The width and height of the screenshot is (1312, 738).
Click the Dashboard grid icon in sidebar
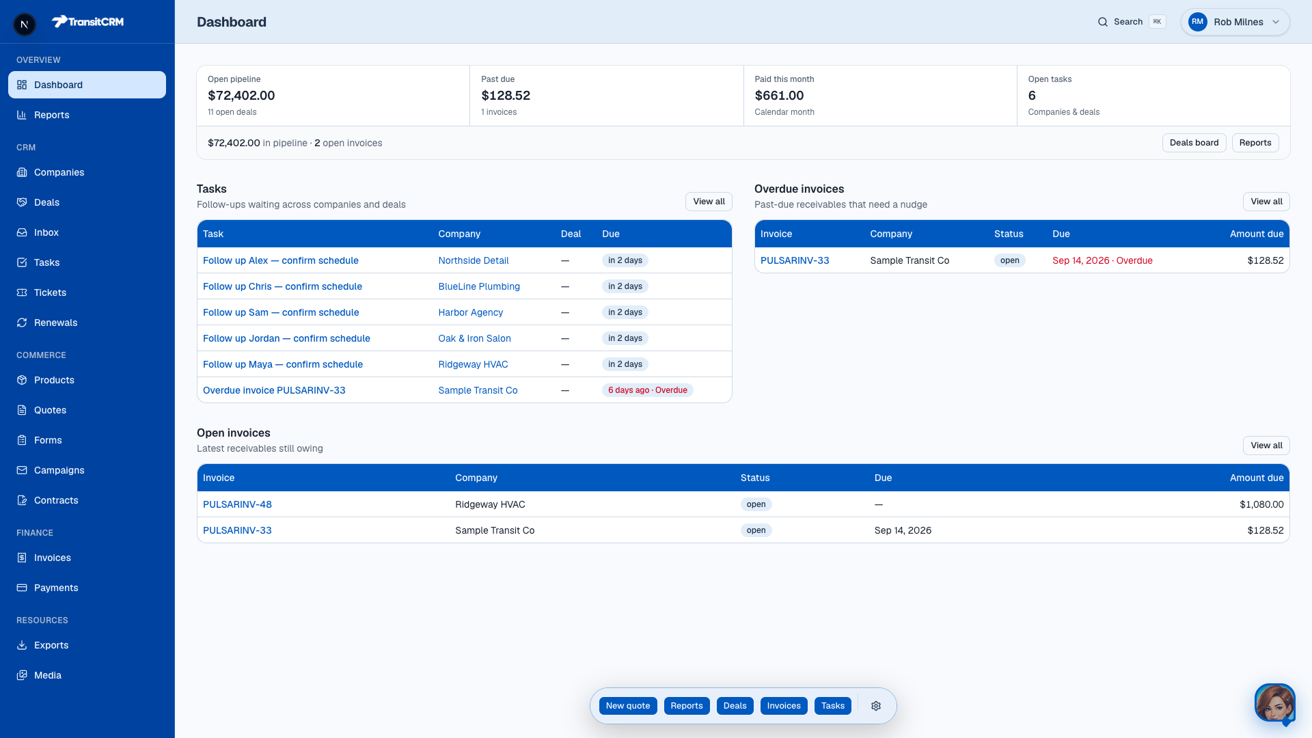[22, 85]
